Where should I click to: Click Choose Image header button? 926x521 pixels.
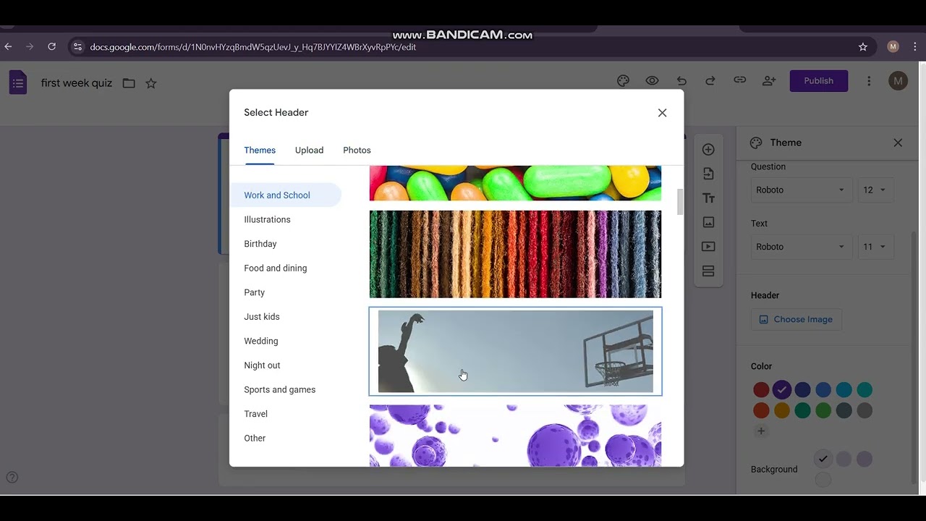tap(796, 319)
